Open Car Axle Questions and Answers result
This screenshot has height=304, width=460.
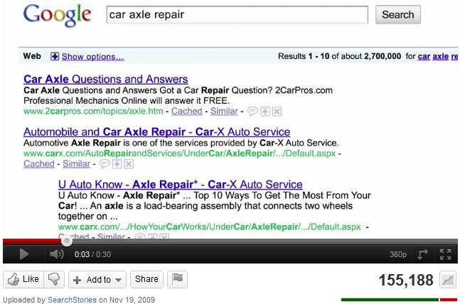106,79
